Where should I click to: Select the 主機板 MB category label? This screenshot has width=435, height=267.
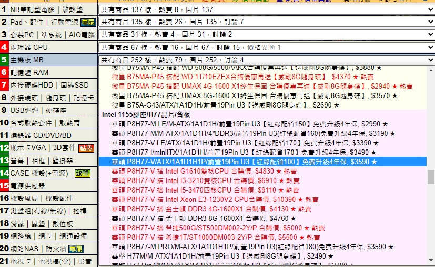pos(27,60)
